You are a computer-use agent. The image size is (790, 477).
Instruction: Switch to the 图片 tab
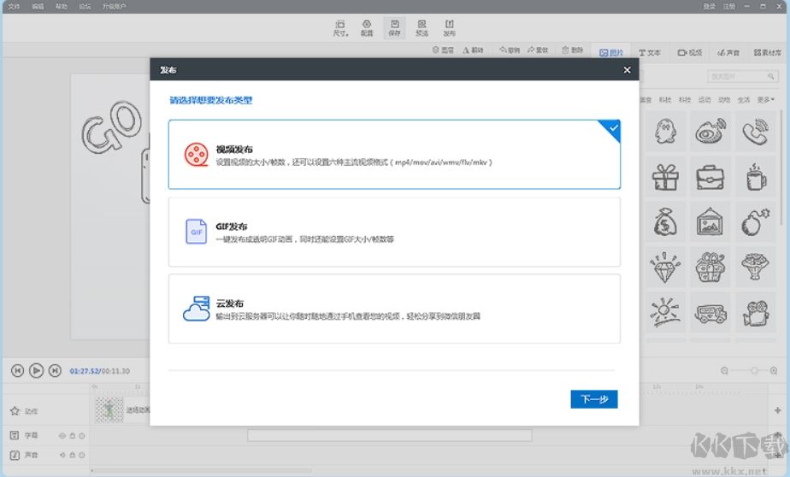point(611,52)
